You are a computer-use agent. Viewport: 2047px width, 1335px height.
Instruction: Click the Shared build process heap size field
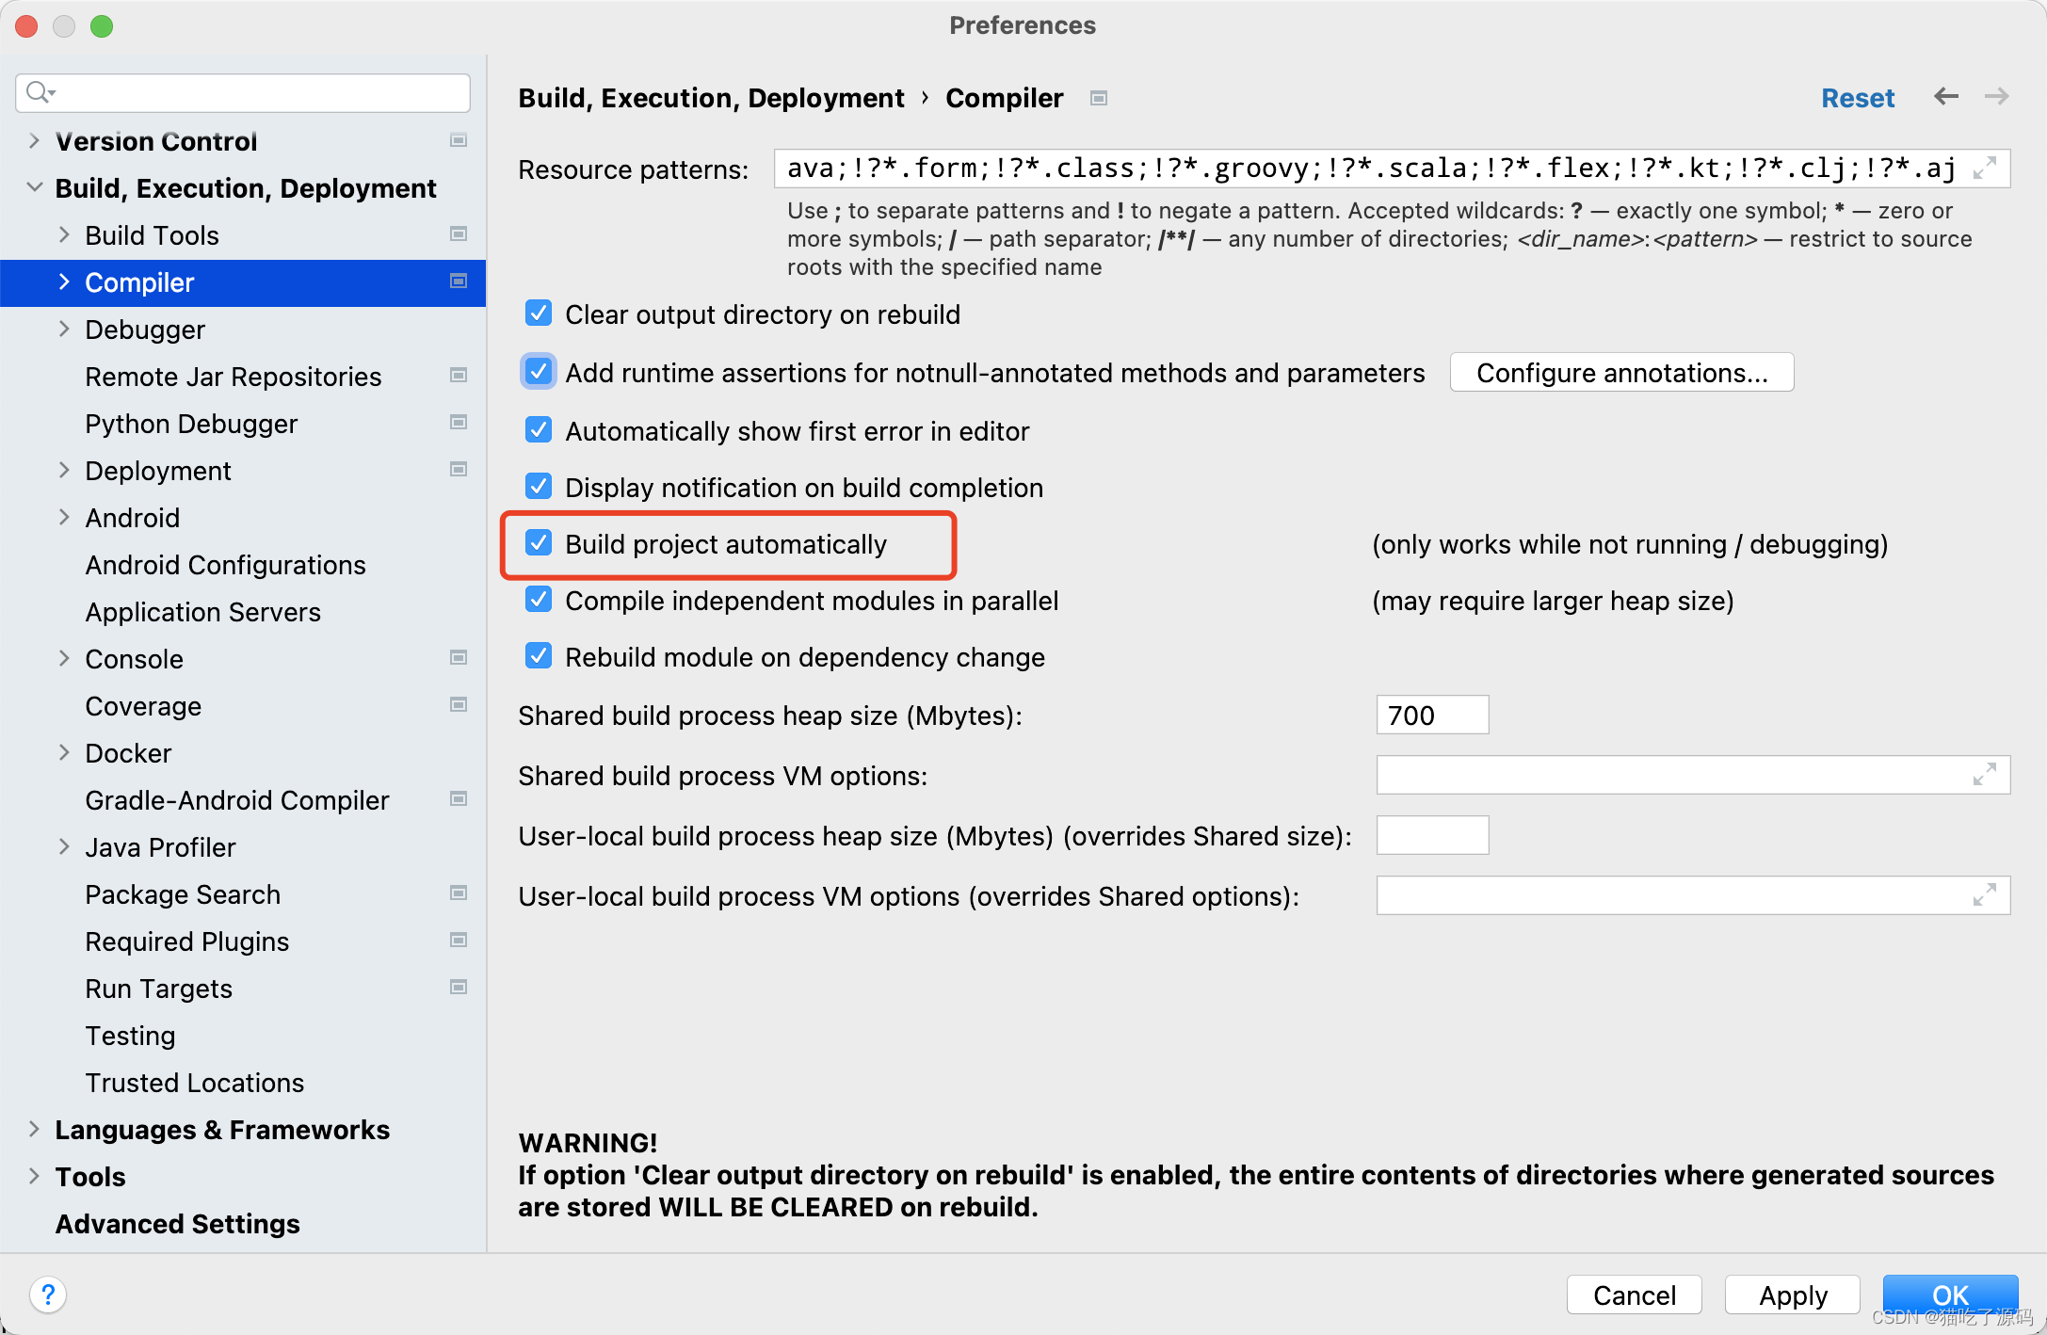click(x=1431, y=715)
